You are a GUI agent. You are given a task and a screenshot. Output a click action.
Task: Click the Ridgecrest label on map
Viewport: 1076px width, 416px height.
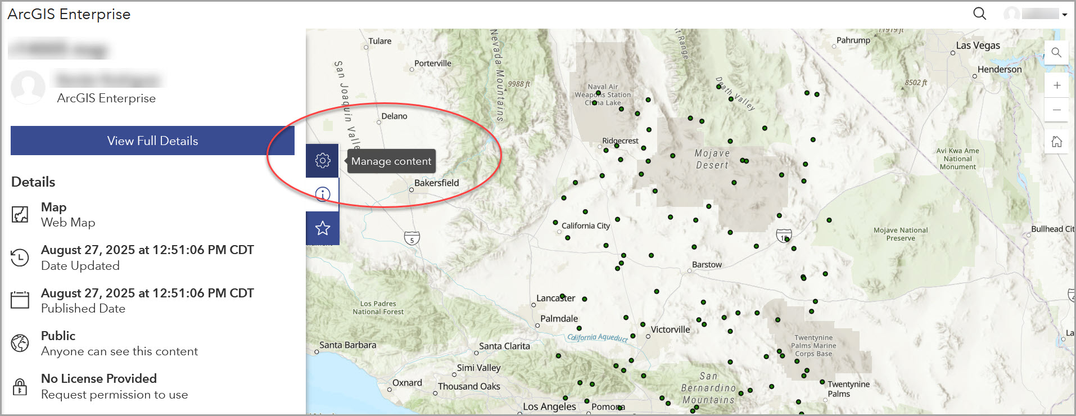coord(620,141)
